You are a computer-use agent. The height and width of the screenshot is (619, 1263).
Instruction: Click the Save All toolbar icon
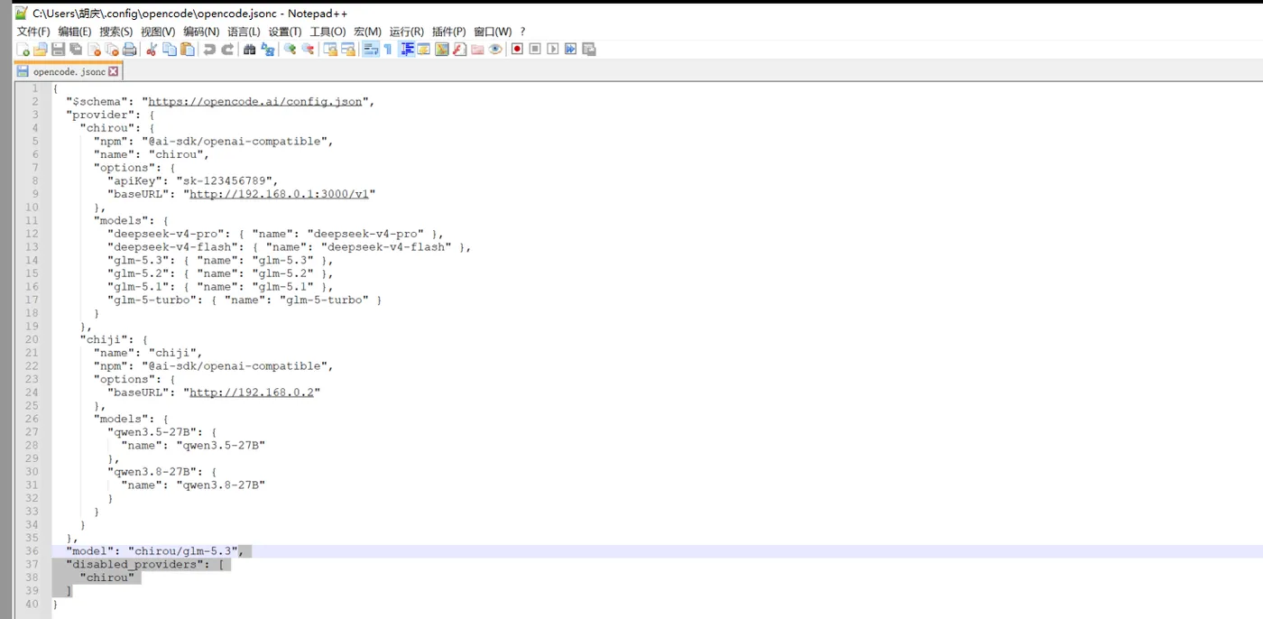coord(76,49)
